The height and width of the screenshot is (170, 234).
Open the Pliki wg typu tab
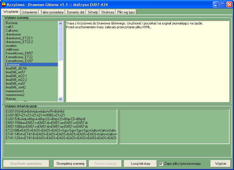tap(126, 12)
